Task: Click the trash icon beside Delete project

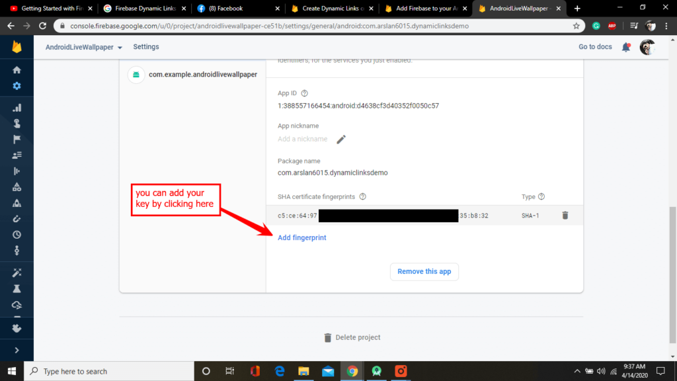Action: (x=328, y=337)
